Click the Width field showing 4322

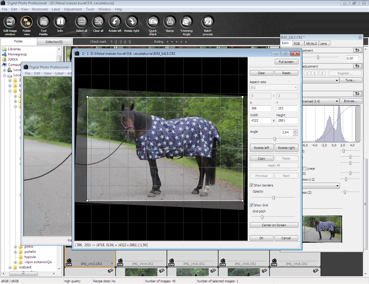(260, 120)
